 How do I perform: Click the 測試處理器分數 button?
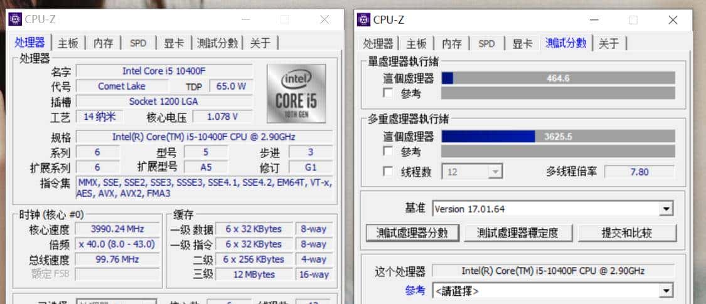pyautogui.click(x=412, y=233)
